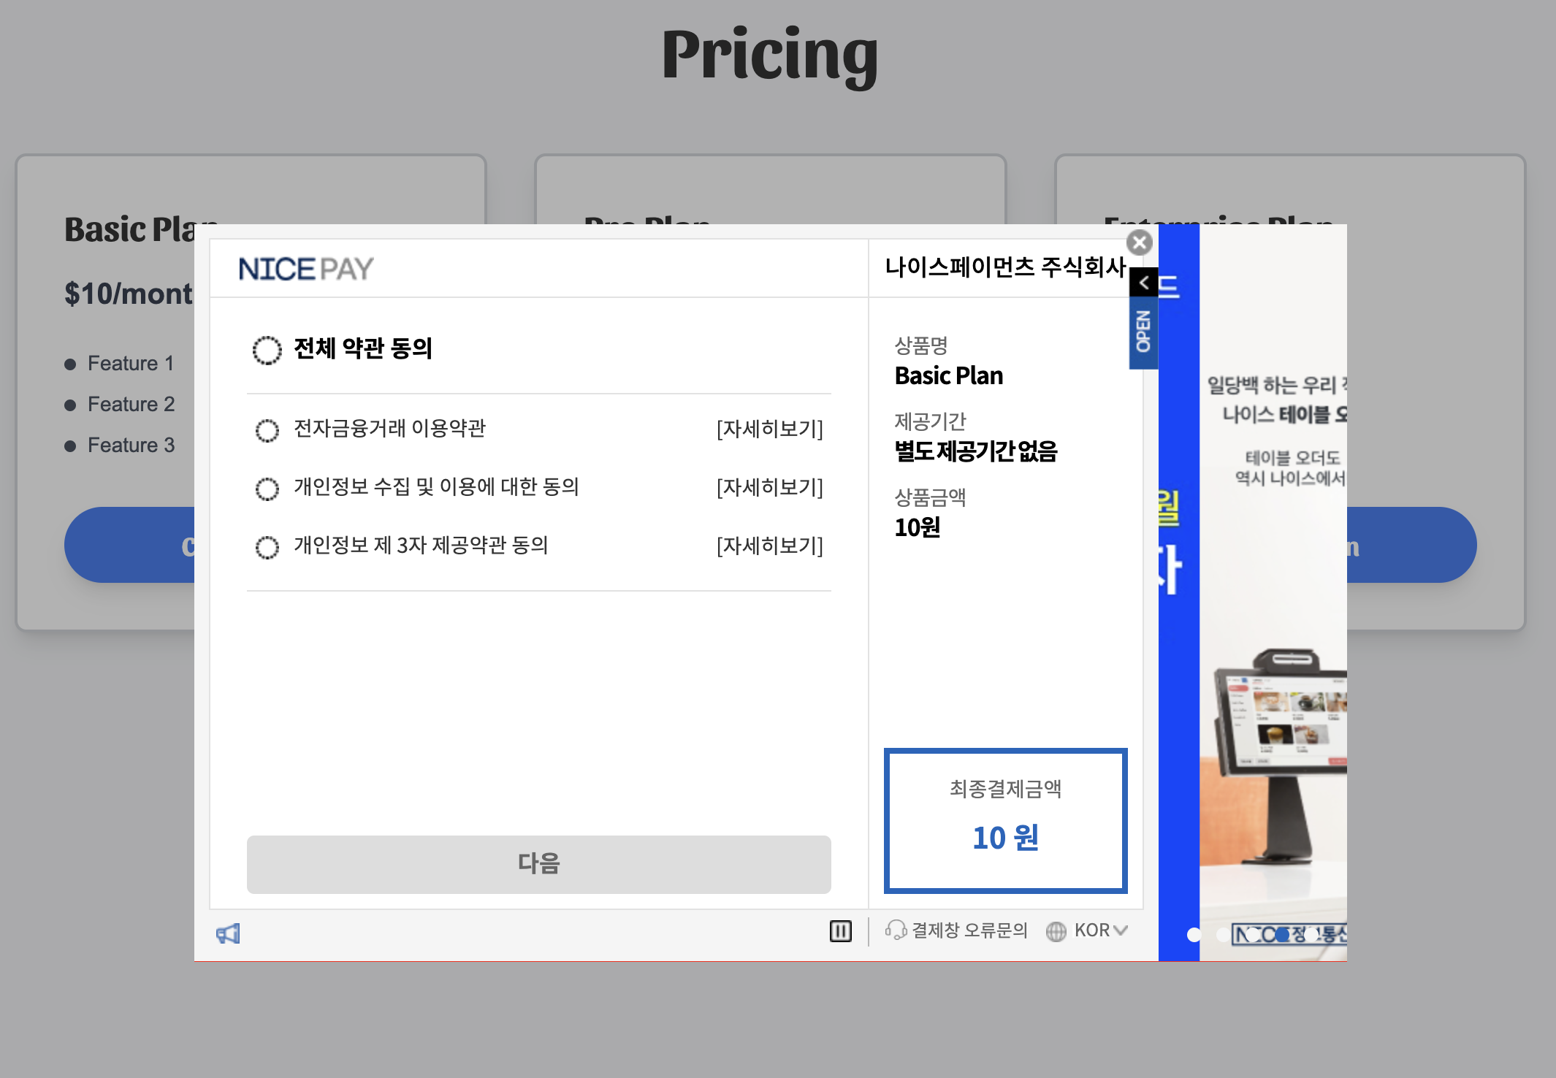Viewport: 1556px width, 1078px height.
Task: Click the headset payment error inquiry
Action: tap(956, 930)
